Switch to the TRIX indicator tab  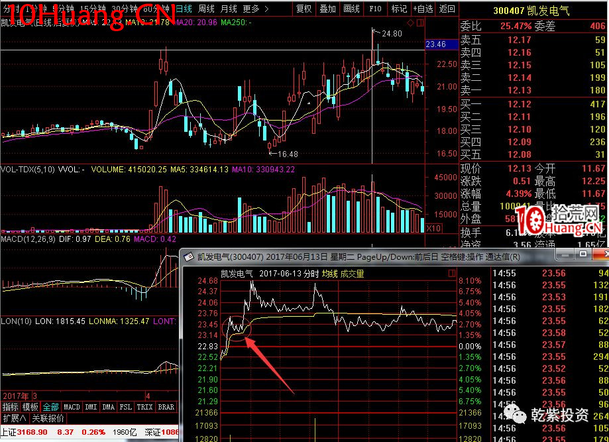144,407
